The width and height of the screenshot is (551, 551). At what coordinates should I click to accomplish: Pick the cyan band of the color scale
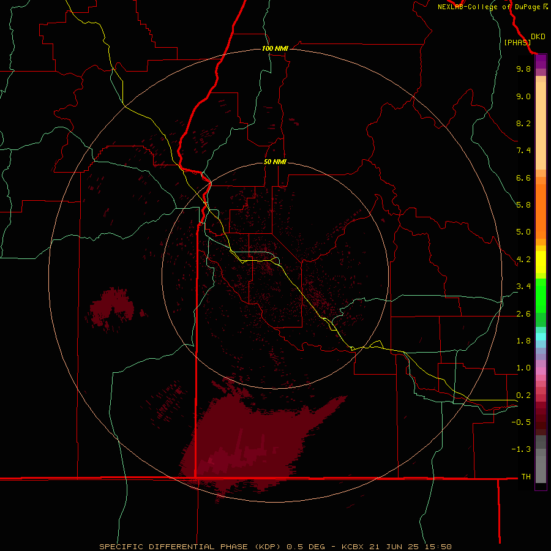(x=541, y=336)
